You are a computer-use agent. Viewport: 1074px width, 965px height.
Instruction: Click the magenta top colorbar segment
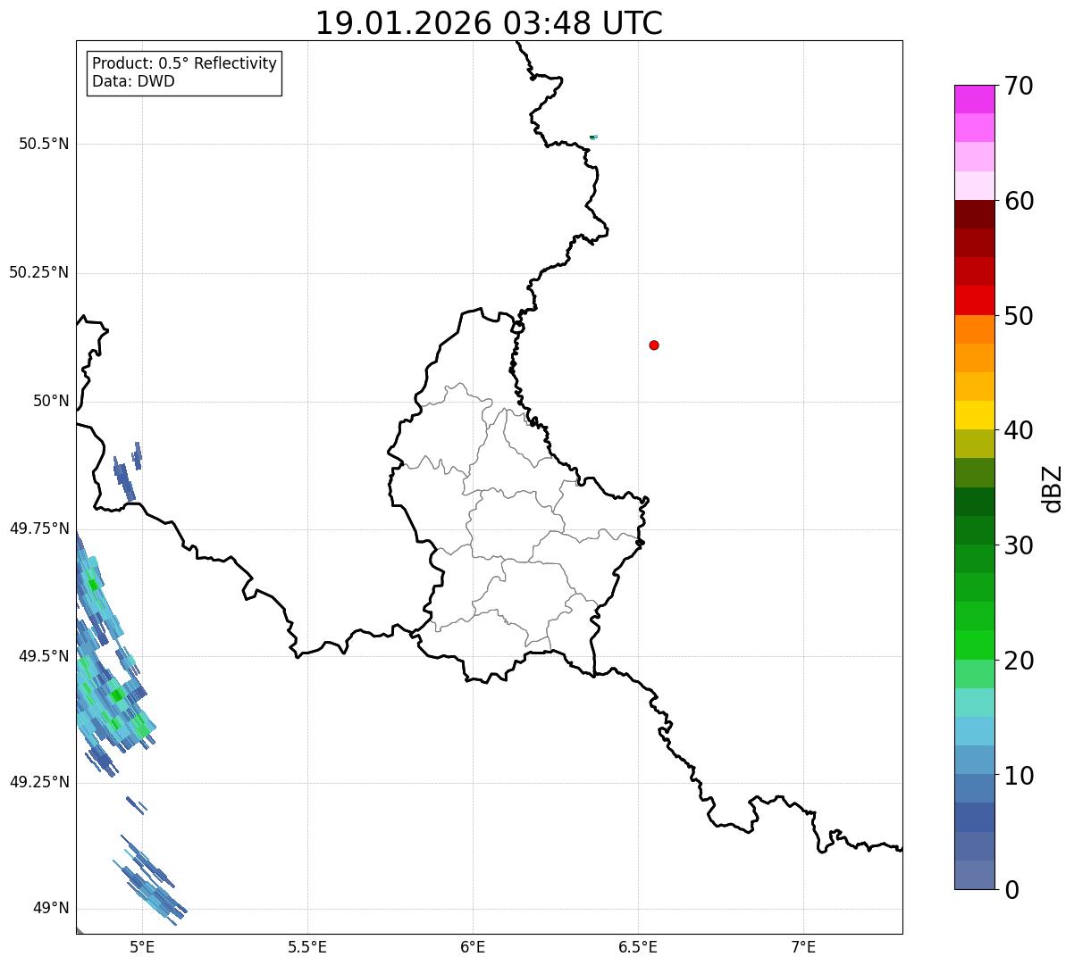click(x=974, y=99)
